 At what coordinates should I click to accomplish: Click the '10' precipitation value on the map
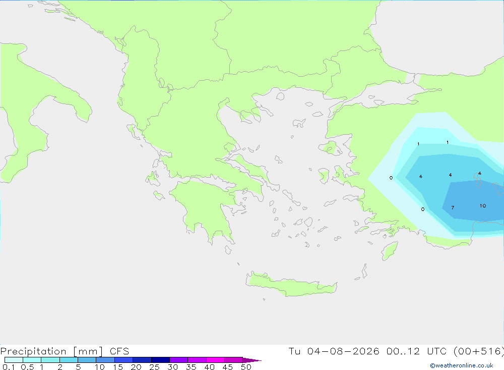coord(483,206)
